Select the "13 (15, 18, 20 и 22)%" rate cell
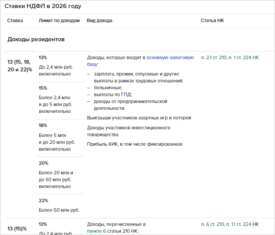 click(20, 66)
